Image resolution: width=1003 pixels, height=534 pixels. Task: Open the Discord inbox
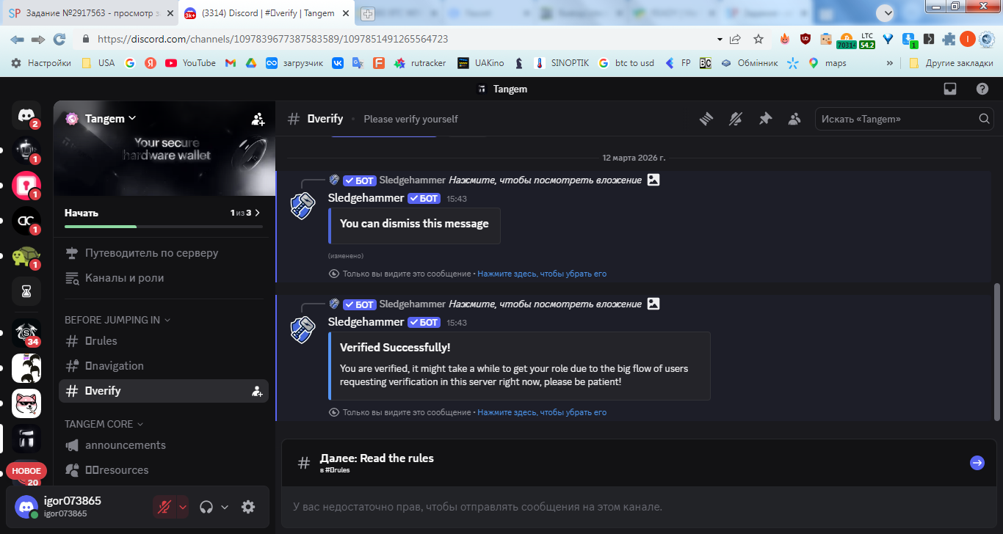coord(950,89)
